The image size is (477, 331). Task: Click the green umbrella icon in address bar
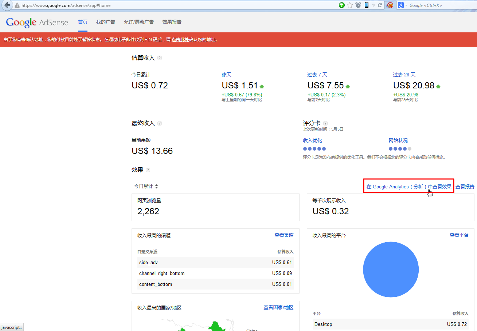tap(342, 5)
